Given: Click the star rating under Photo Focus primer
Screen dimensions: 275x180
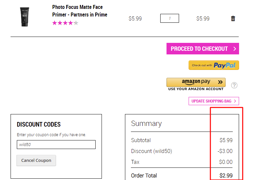Looking at the screenshot, I should tap(65, 23).
